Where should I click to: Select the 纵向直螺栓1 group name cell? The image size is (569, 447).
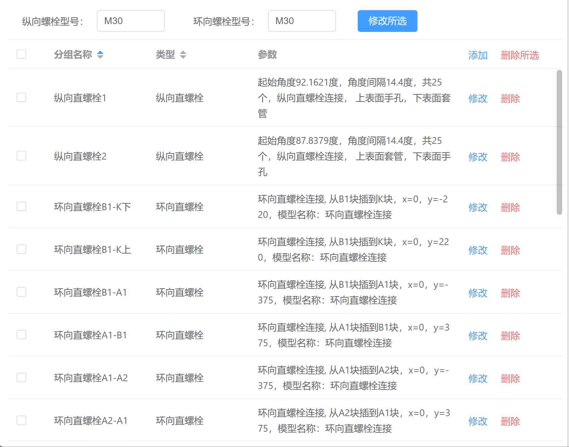point(80,98)
